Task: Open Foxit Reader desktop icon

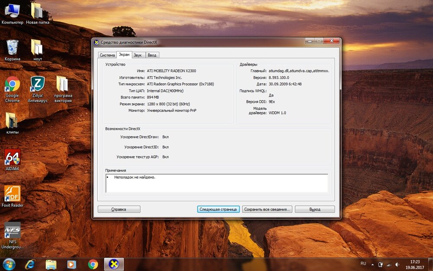Action: tap(12, 194)
